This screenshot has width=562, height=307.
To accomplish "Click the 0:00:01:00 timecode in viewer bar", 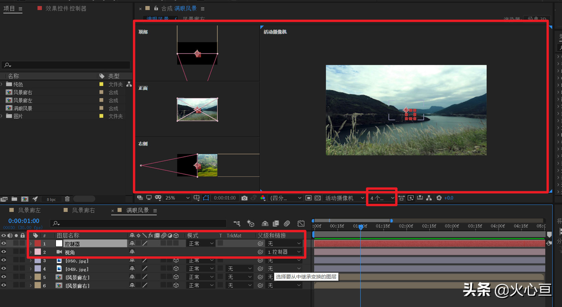I will coord(225,198).
